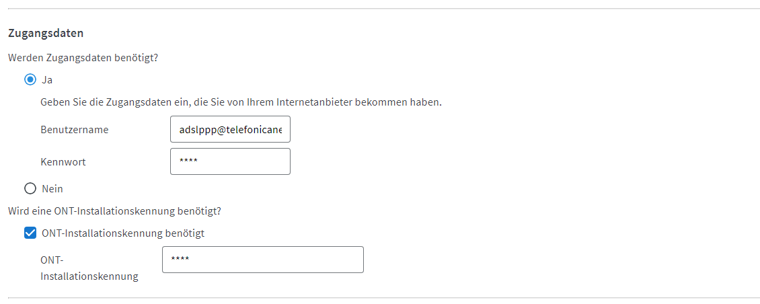Select the Nein radio button circle
This screenshot has height=304, width=760.
tap(30, 188)
